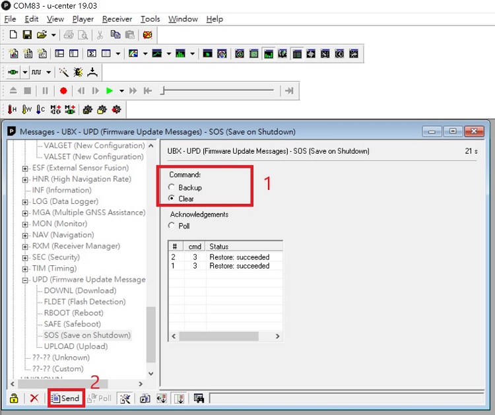Open the View menu

[x=55, y=19]
